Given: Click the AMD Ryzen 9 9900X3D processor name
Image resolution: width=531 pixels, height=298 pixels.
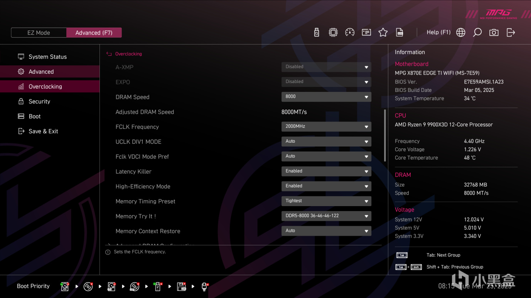Looking at the screenshot, I should (444, 125).
